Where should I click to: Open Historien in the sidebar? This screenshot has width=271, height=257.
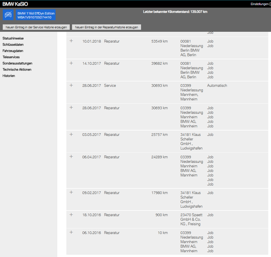[9, 75]
